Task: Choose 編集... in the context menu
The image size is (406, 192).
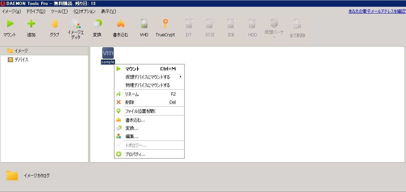Action: (150, 136)
